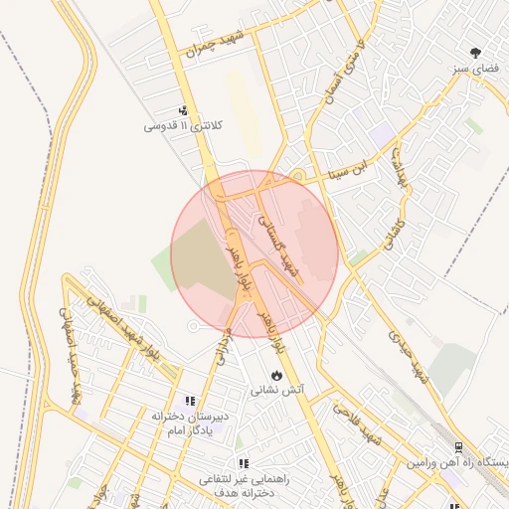The image size is (509, 509).
Task: Open the یادگار امام school label
Action: [x=190, y=430]
